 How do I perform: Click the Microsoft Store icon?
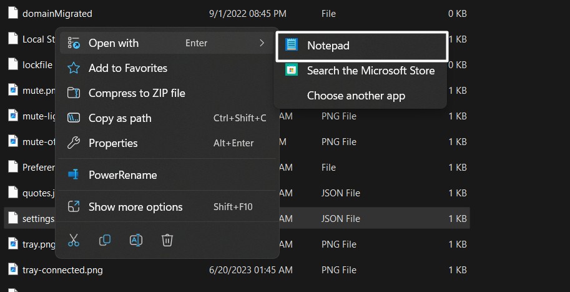[292, 71]
